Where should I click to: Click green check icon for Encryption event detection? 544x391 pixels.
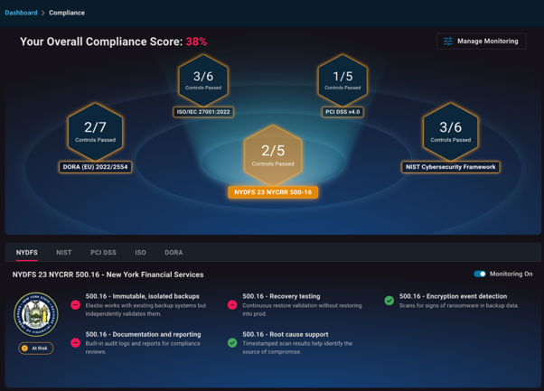(389, 301)
